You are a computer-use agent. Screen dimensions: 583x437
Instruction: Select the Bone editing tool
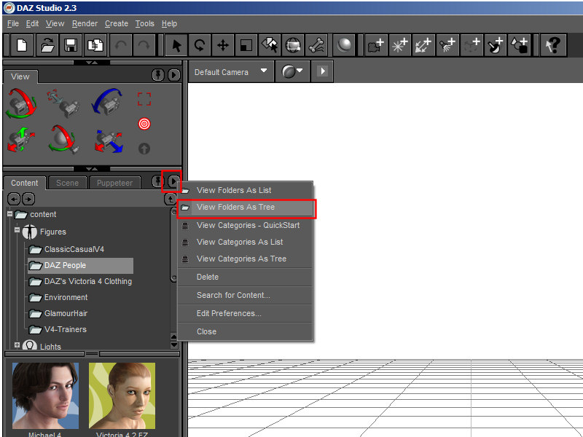point(316,45)
